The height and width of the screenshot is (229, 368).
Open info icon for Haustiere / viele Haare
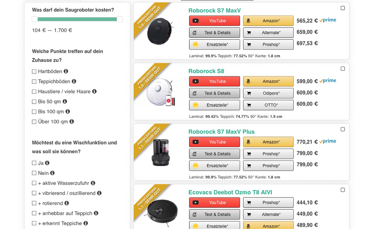tap(94, 91)
